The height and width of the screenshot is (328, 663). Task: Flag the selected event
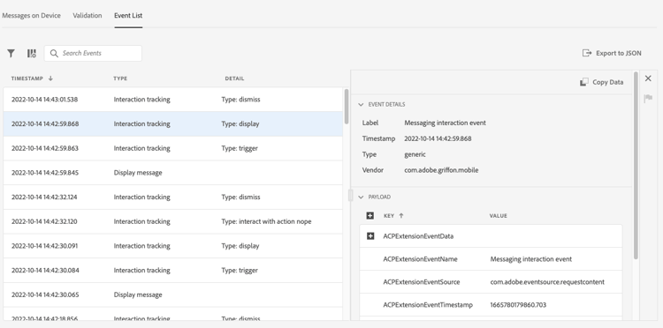[x=648, y=99]
